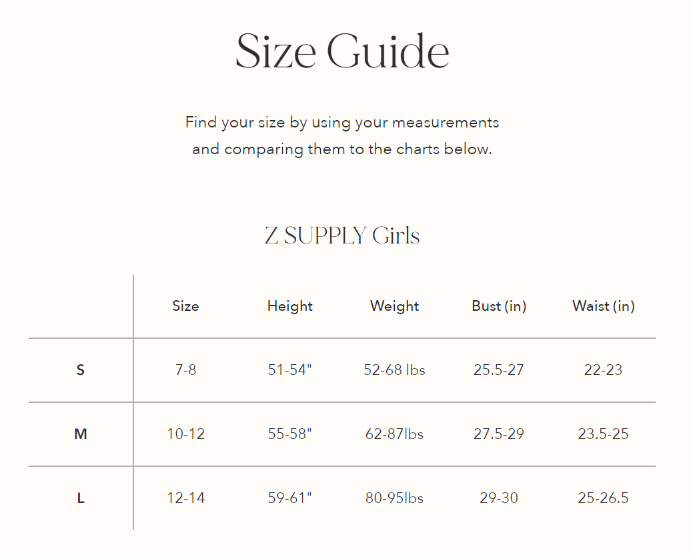Click the Z SUPPLY Girls chart title
Screen dimensions: 691x555
pyautogui.click(x=342, y=235)
